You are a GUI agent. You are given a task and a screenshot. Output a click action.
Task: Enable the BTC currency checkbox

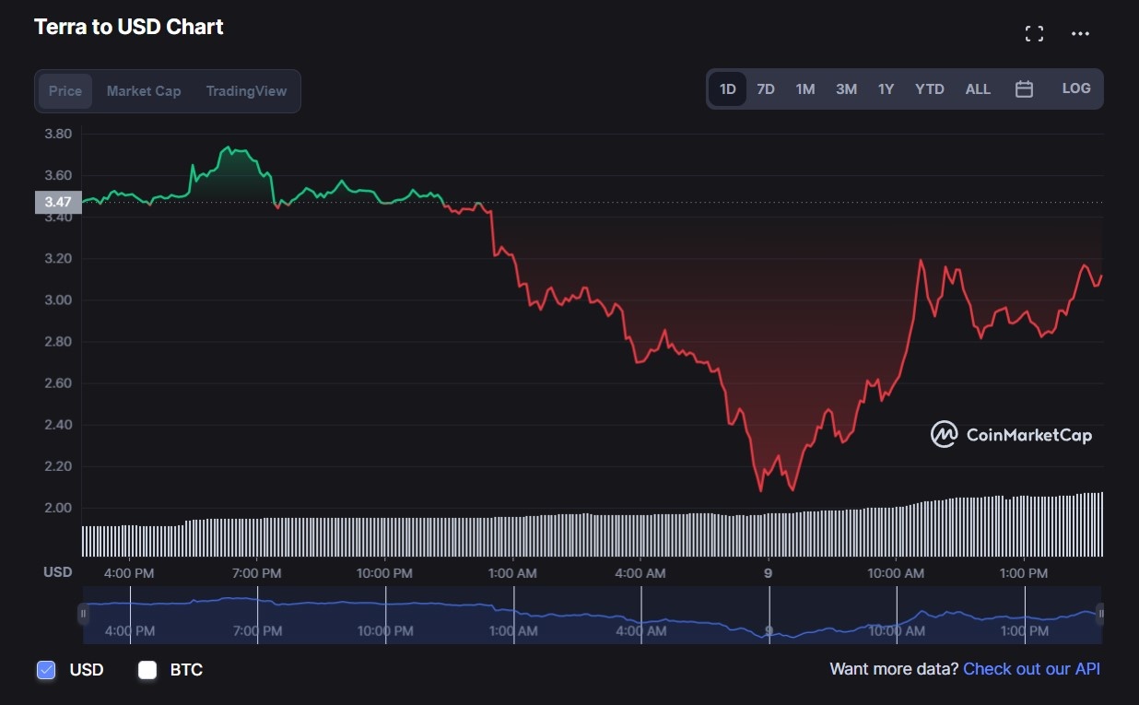[x=147, y=670]
